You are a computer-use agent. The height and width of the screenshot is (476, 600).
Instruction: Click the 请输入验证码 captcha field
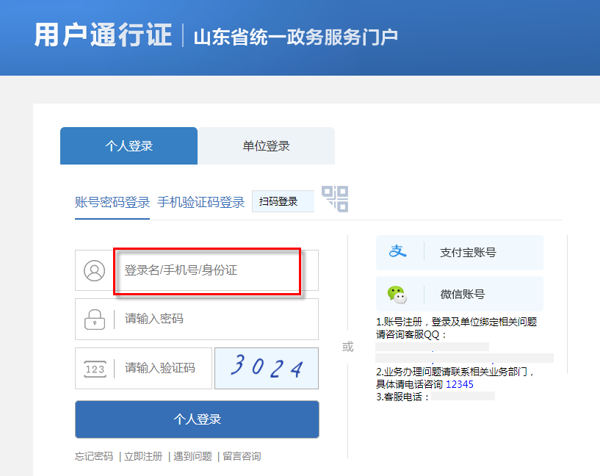click(165, 368)
